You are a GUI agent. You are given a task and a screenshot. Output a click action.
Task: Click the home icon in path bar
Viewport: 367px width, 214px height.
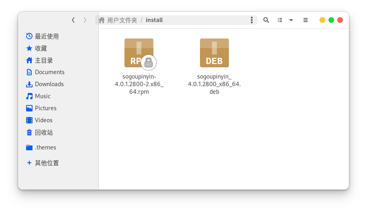click(102, 20)
